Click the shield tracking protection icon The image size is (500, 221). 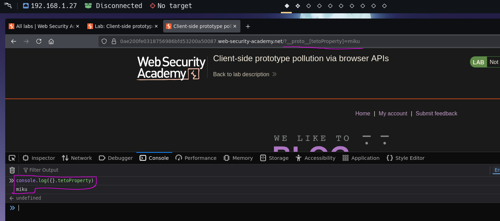(104, 41)
